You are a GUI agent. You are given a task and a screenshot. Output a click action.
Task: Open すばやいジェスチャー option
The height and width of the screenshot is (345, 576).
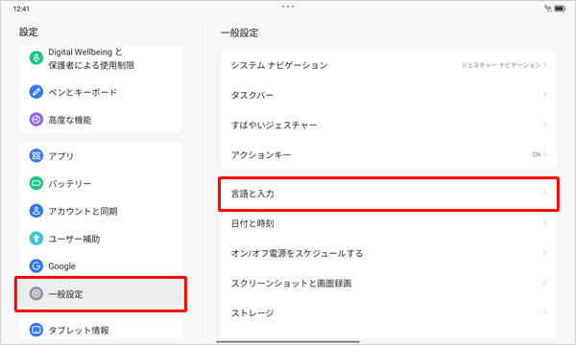click(389, 125)
